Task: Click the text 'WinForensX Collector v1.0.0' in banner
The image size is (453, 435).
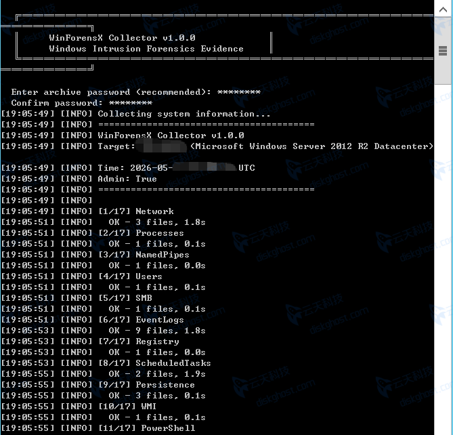Action: pos(122,38)
